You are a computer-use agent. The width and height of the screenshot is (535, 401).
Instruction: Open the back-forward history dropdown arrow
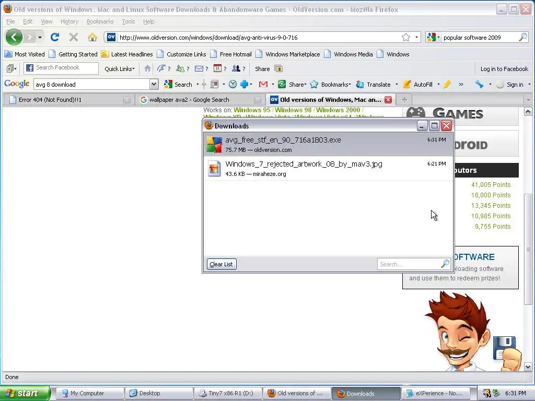click(x=40, y=37)
